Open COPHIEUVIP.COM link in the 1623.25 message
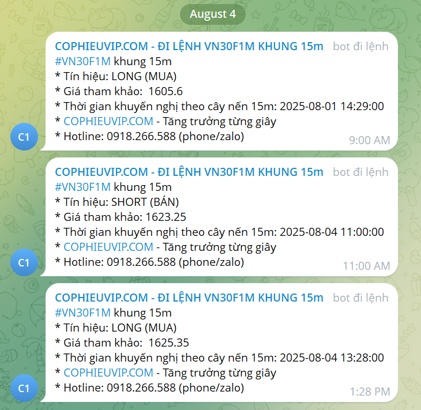421x410 pixels. 108,247
